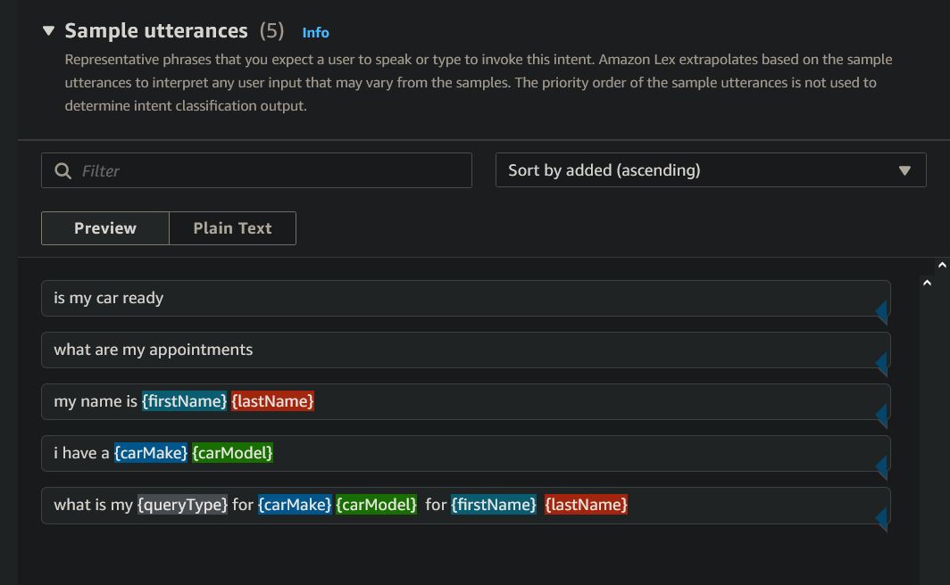Click the sort dropdown arrow icon
The height and width of the screenshot is (585, 950).
click(x=904, y=170)
